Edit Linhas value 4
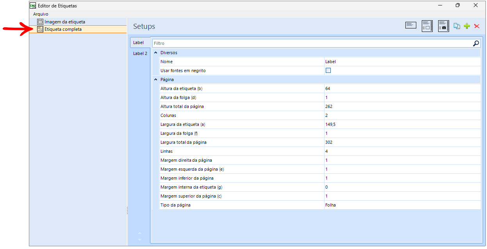The height and width of the screenshot is (249, 487). coord(402,151)
